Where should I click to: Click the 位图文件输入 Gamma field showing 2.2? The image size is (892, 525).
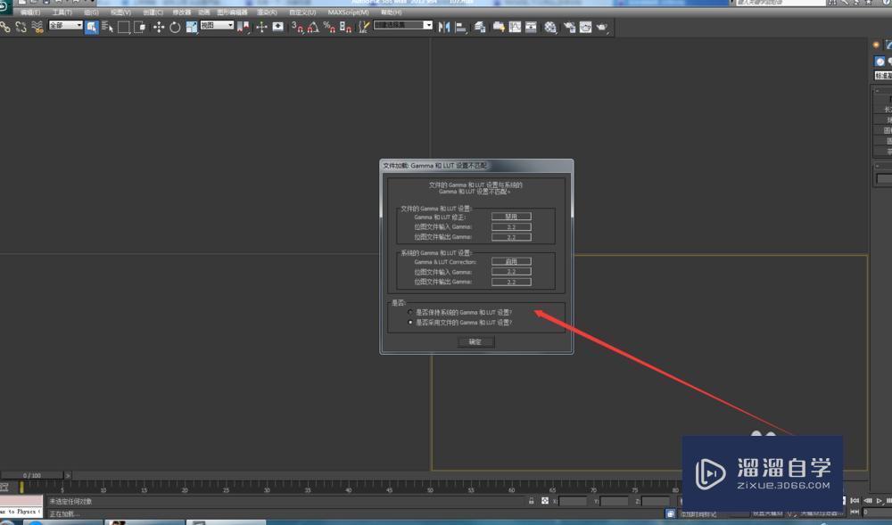coord(511,226)
